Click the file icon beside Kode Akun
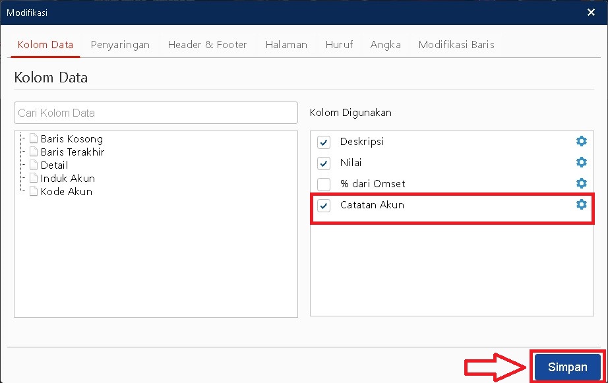This screenshot has height=383, width=608. pyautogui.click(x=34, y=192)
